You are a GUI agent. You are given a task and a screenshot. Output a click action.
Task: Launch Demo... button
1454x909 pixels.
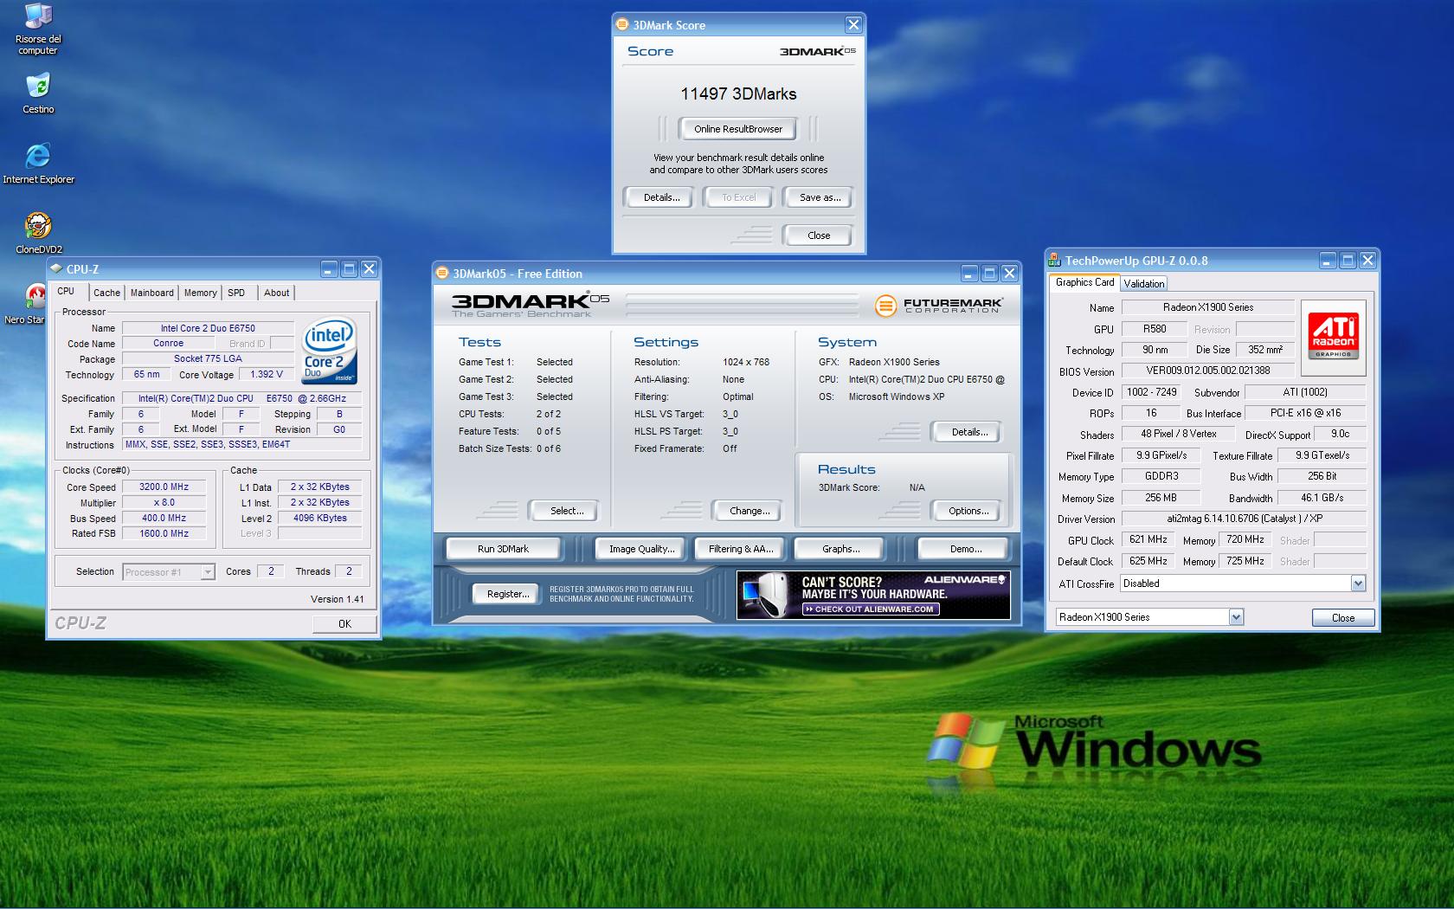tap(966, 549)
